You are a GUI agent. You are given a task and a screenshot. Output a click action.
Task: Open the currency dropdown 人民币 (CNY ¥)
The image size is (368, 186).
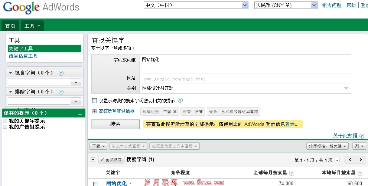pyautogui.click(x=286, y=5)
